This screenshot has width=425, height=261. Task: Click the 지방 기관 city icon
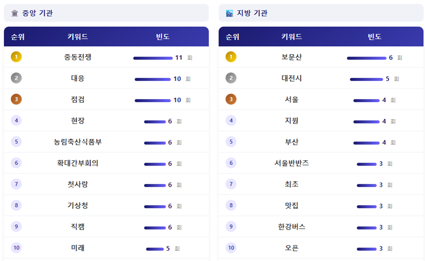(229, 13)
